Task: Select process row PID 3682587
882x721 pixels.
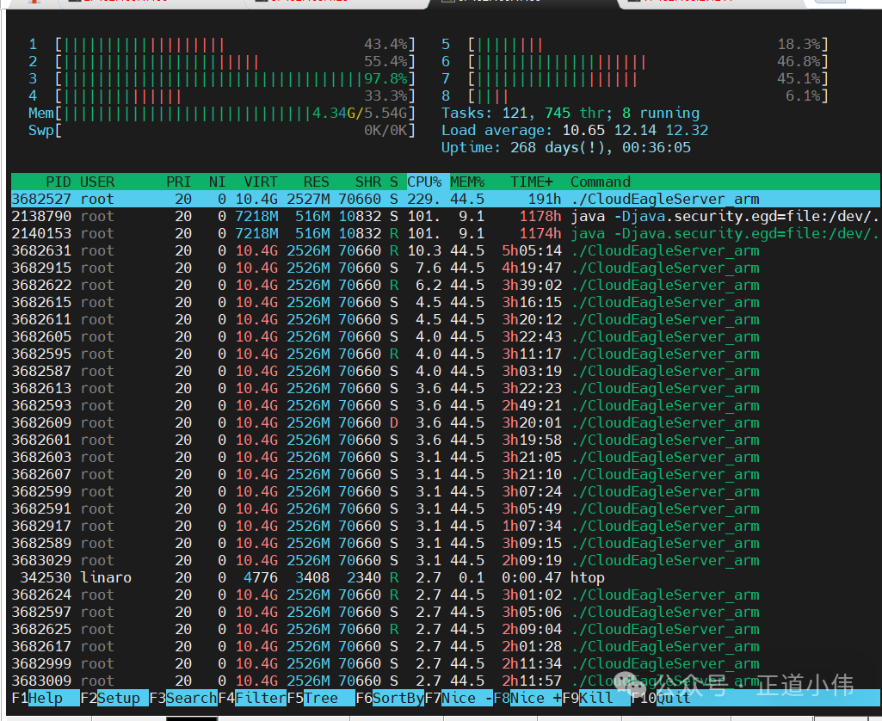Action: [x=446, y=371]
